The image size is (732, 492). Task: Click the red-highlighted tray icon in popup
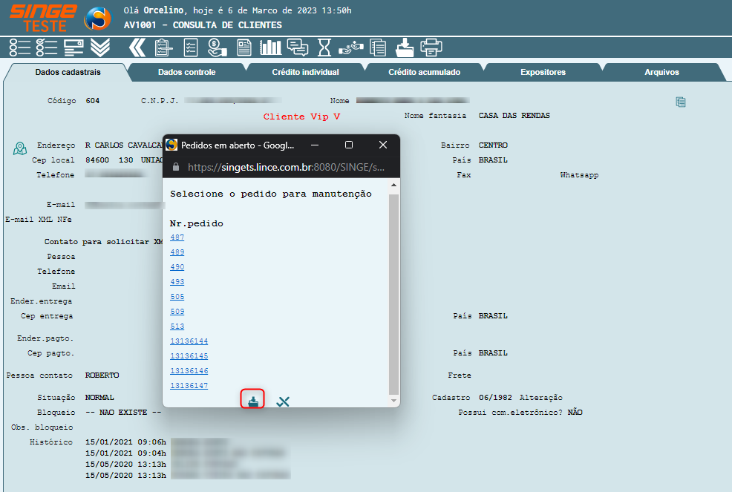pos(253,401)
